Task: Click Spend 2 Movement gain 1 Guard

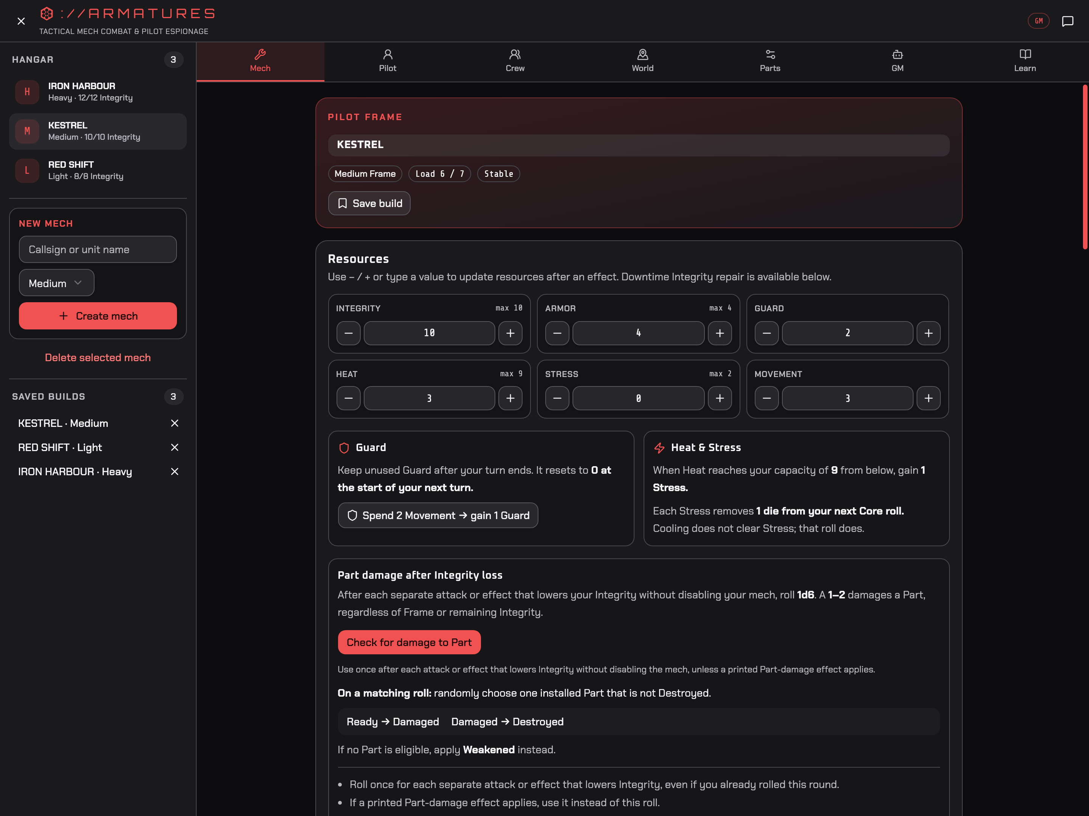Action: 438,515
